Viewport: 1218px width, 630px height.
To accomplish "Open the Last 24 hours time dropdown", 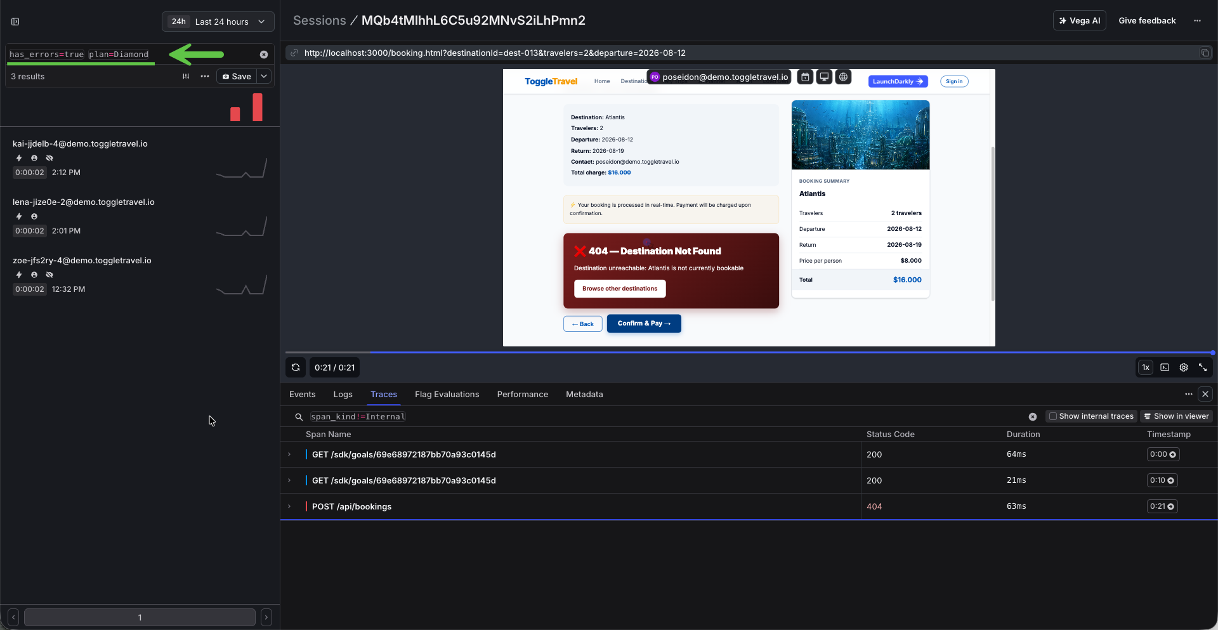I will (x=218, y=22).
